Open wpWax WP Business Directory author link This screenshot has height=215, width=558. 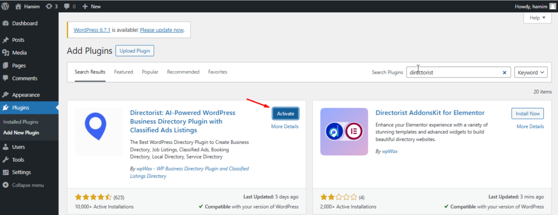coord(190,172)
